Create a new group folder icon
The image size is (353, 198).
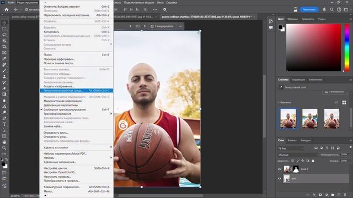(x=333, y=195)
